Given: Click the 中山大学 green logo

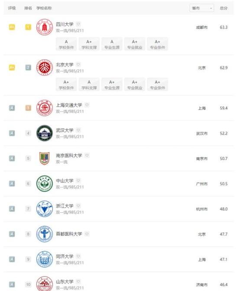Looking at the screenshot, I should point(45,183).
